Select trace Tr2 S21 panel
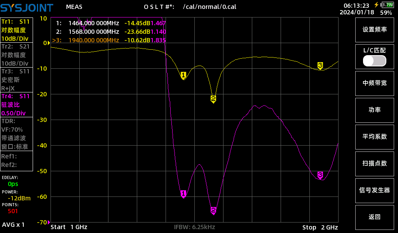This screenshot has height=233, width=398. 16,55
